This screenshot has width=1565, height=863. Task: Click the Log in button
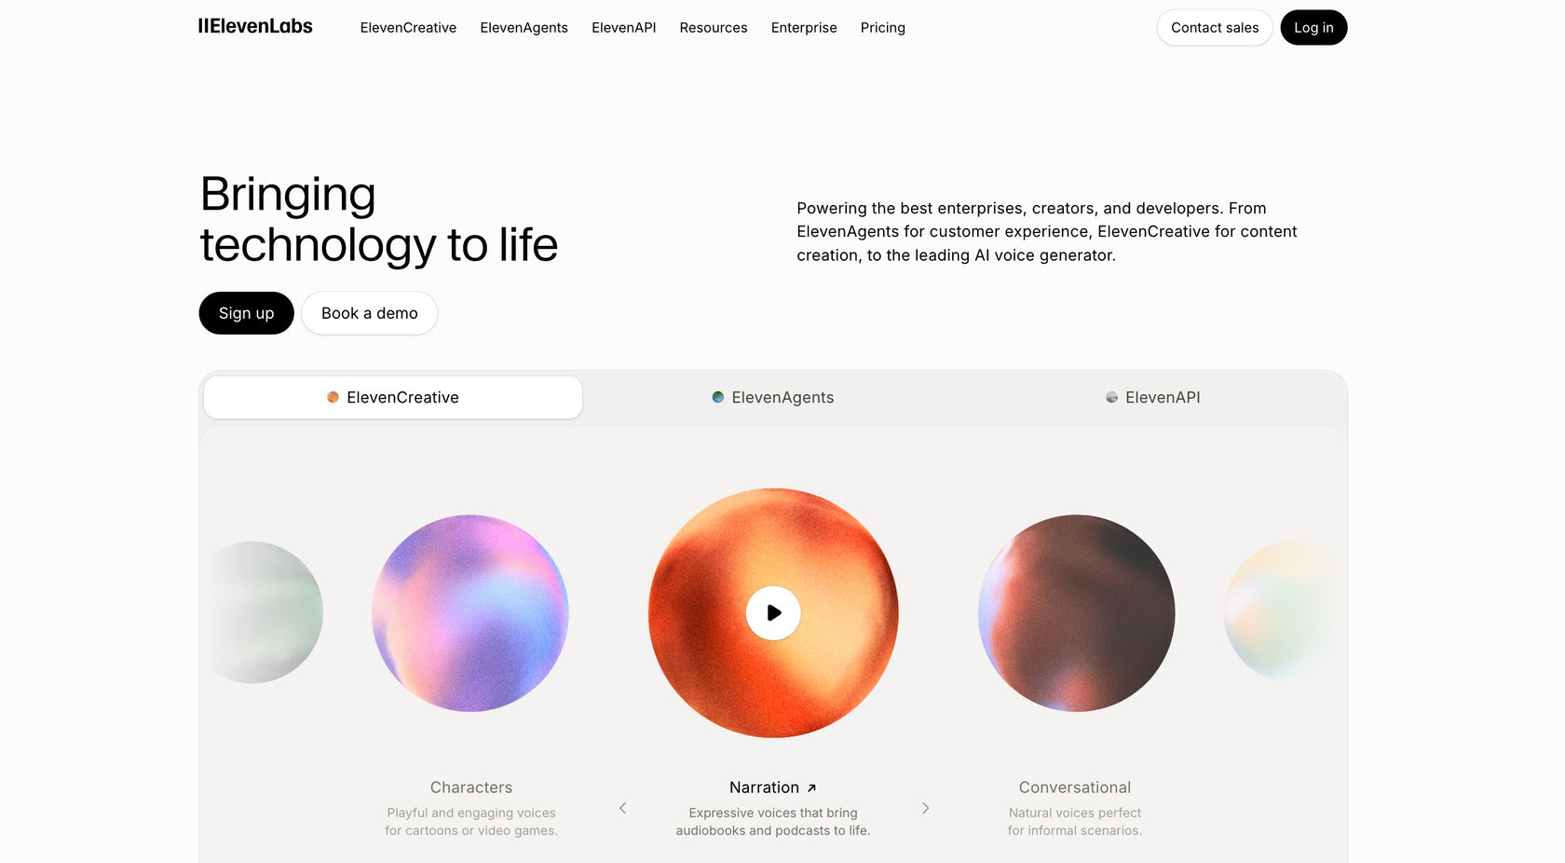click(x=1313, y=28)
